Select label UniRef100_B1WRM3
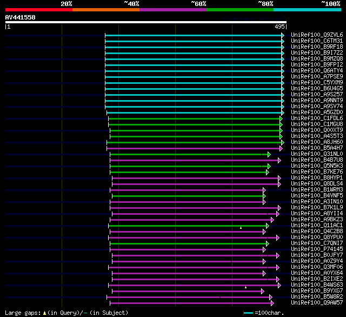The image size is (346, 317). (x=317, y=190)
